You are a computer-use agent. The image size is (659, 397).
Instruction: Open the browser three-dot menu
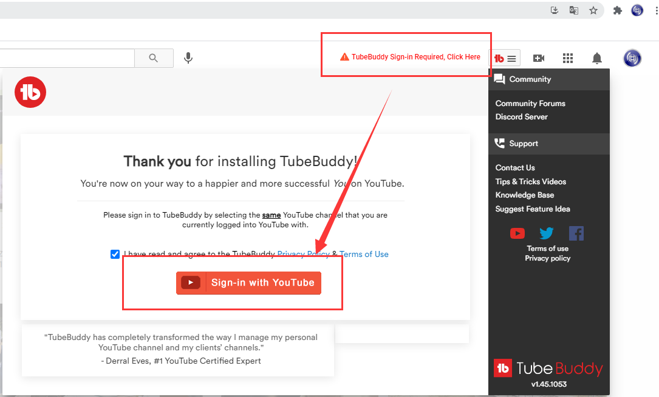[654, 10]
